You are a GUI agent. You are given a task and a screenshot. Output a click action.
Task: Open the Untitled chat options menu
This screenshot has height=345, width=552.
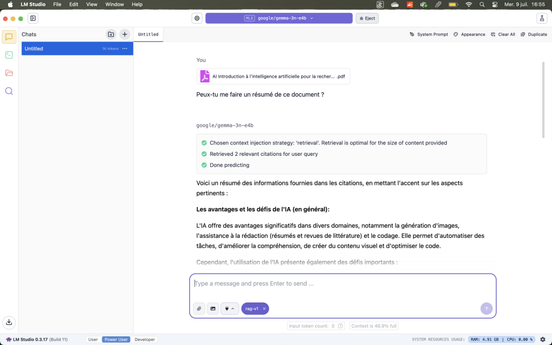(x=125, y=49)
